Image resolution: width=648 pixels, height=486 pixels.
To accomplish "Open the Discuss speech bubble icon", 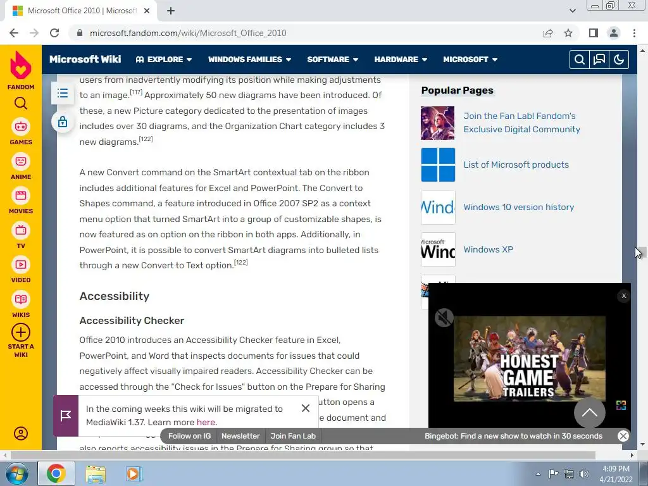I will [x=599, y=59].
